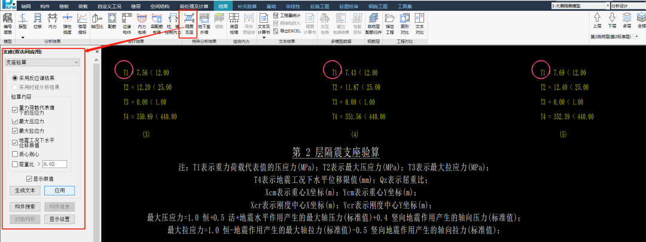Open 配筋 reinforcement results
The image size is (646, 242).
(x=112, y=22)
